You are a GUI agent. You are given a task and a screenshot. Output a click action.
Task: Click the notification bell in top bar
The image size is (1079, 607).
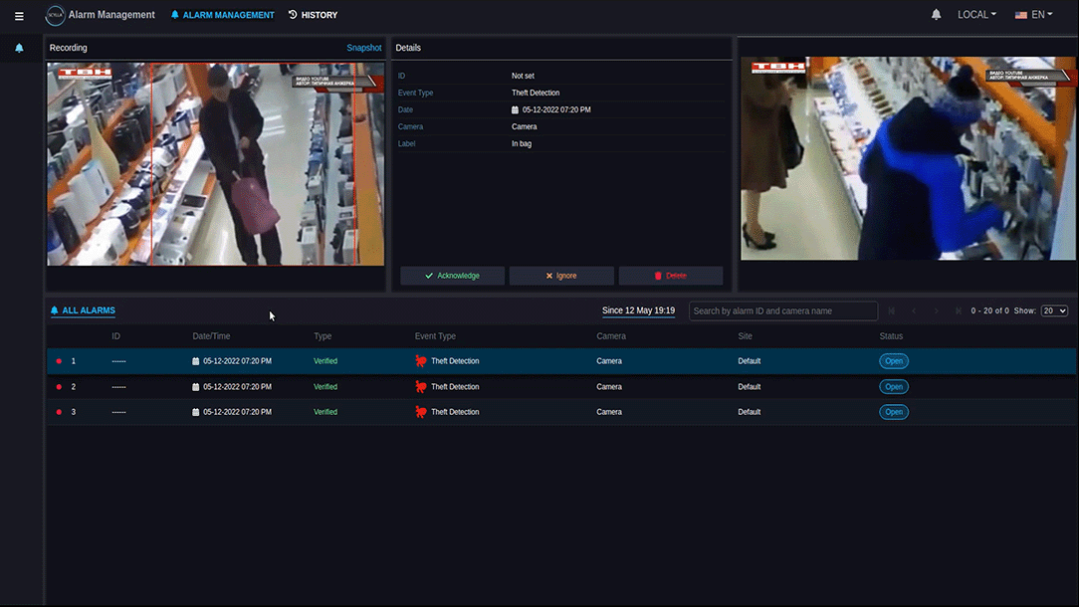936,15
